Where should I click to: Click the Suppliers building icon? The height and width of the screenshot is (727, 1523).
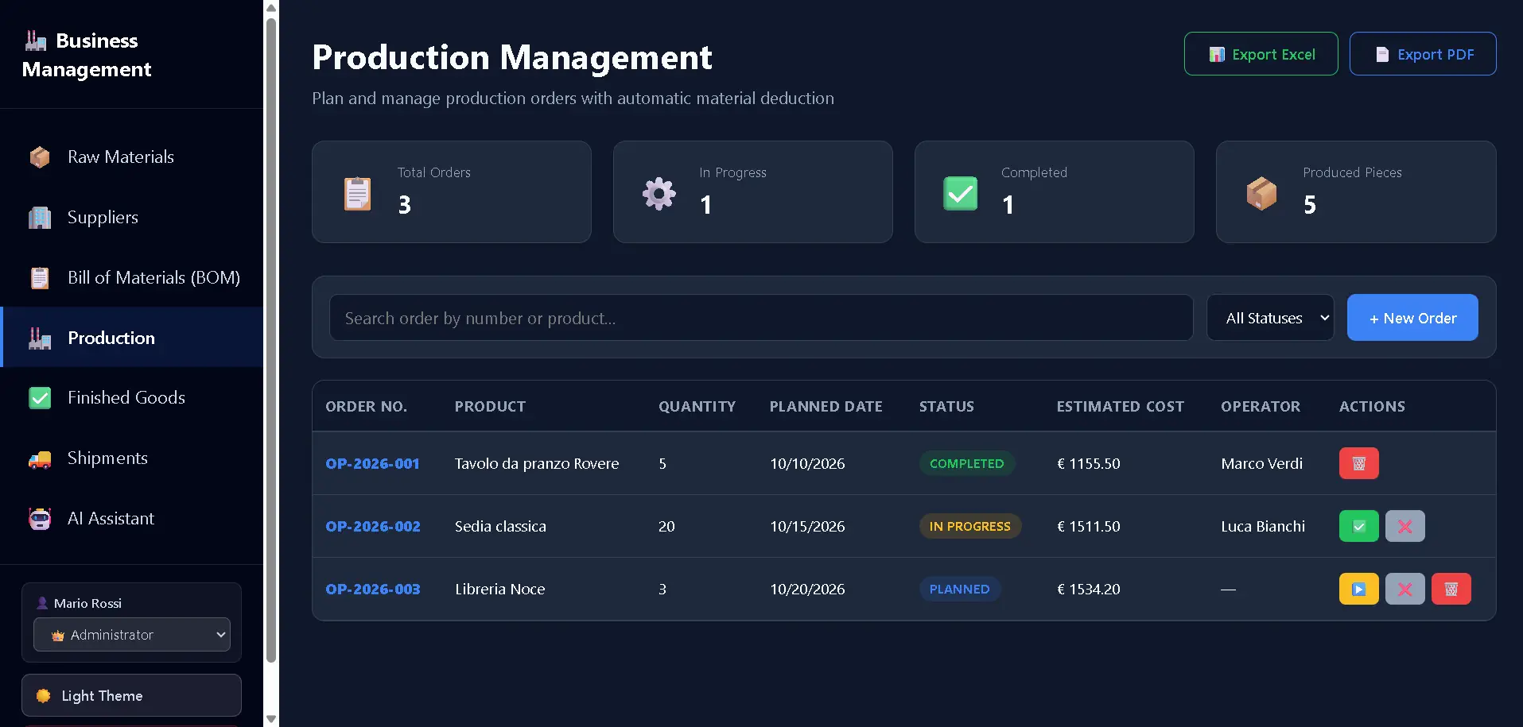pyautogui.click(x=40, y=218)
